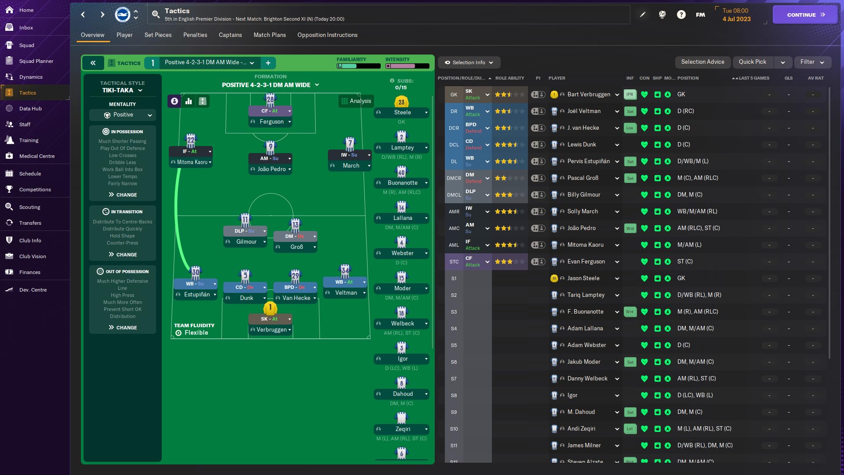Click the edit pencil icon in the title bar

(643, 14)
